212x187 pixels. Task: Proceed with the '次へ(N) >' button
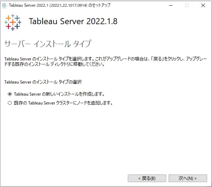click(188, 178)
